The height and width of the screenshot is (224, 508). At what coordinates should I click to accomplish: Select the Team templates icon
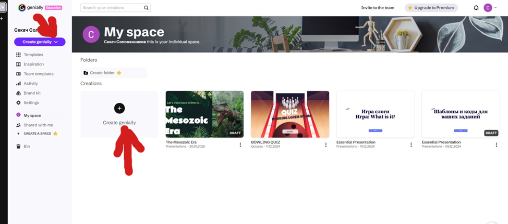click(18, 74)
